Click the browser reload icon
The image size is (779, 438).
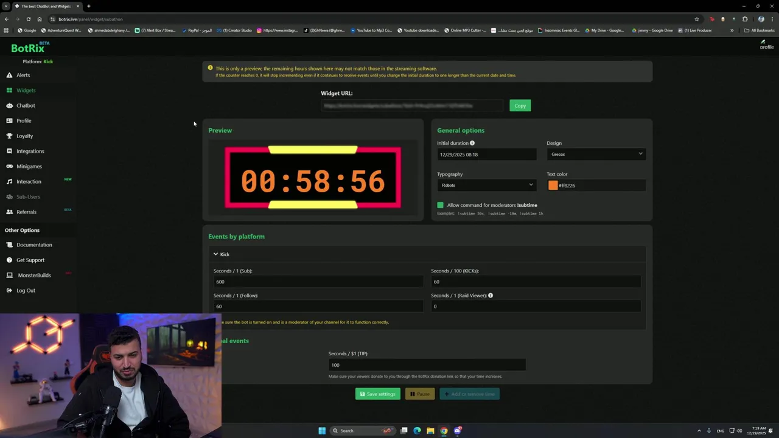28,19
